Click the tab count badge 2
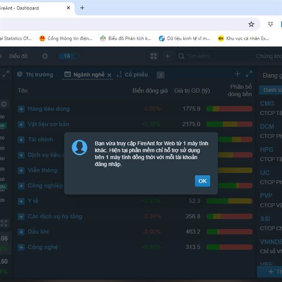 pyautogui.click(x=161, y=75)
